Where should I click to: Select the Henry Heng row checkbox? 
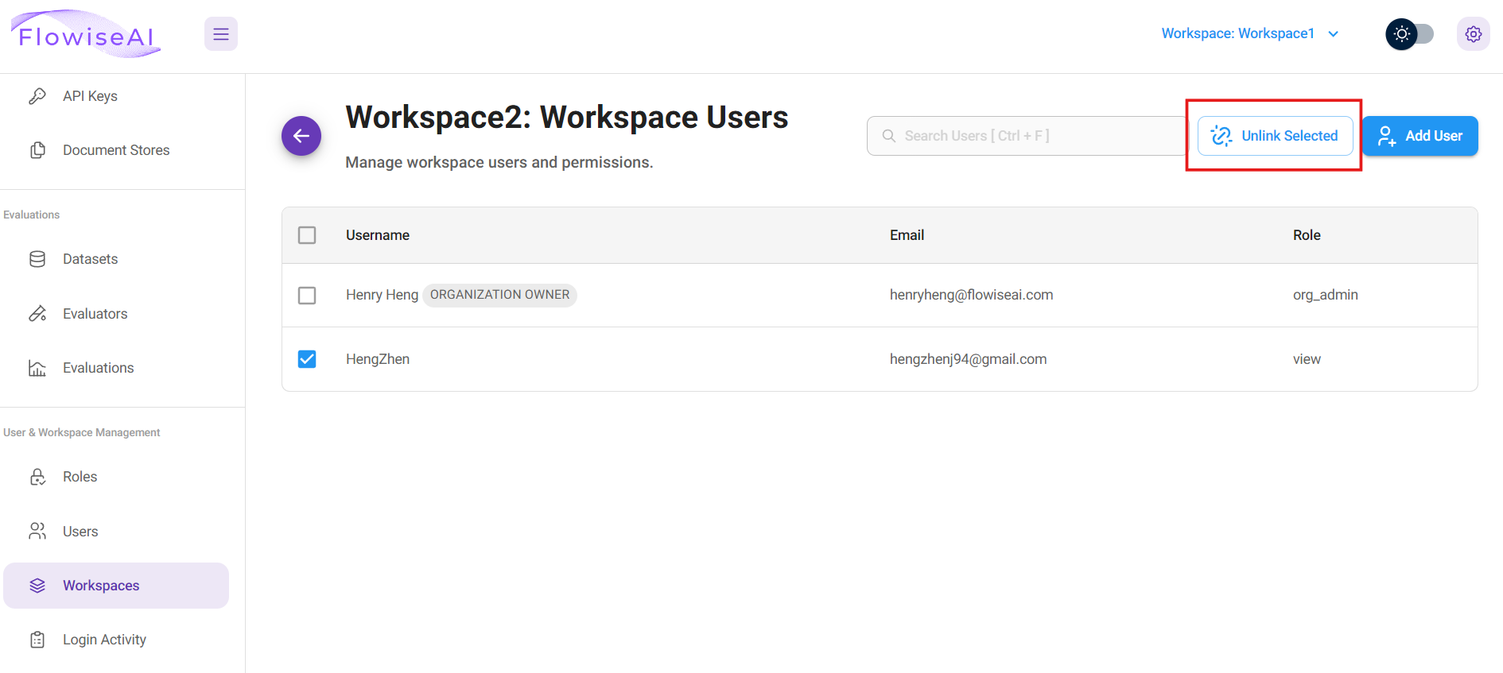307,296
